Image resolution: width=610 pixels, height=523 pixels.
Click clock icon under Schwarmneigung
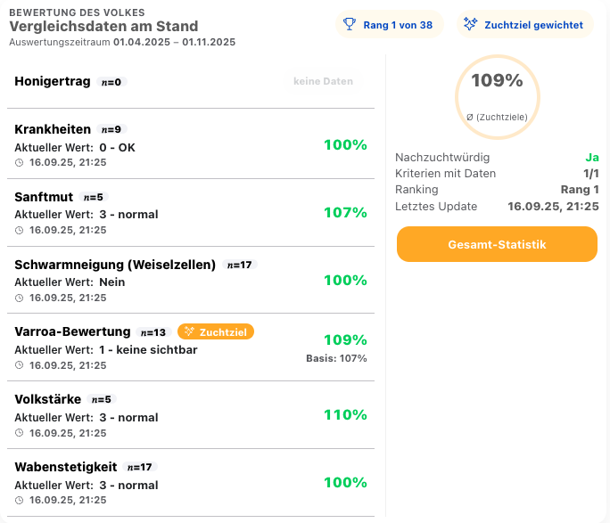(x=20, y=298)
